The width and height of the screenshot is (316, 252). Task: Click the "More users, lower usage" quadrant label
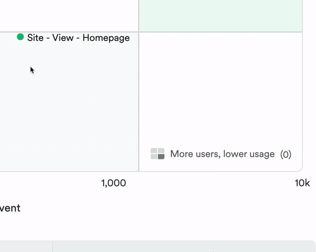point(222,154)
